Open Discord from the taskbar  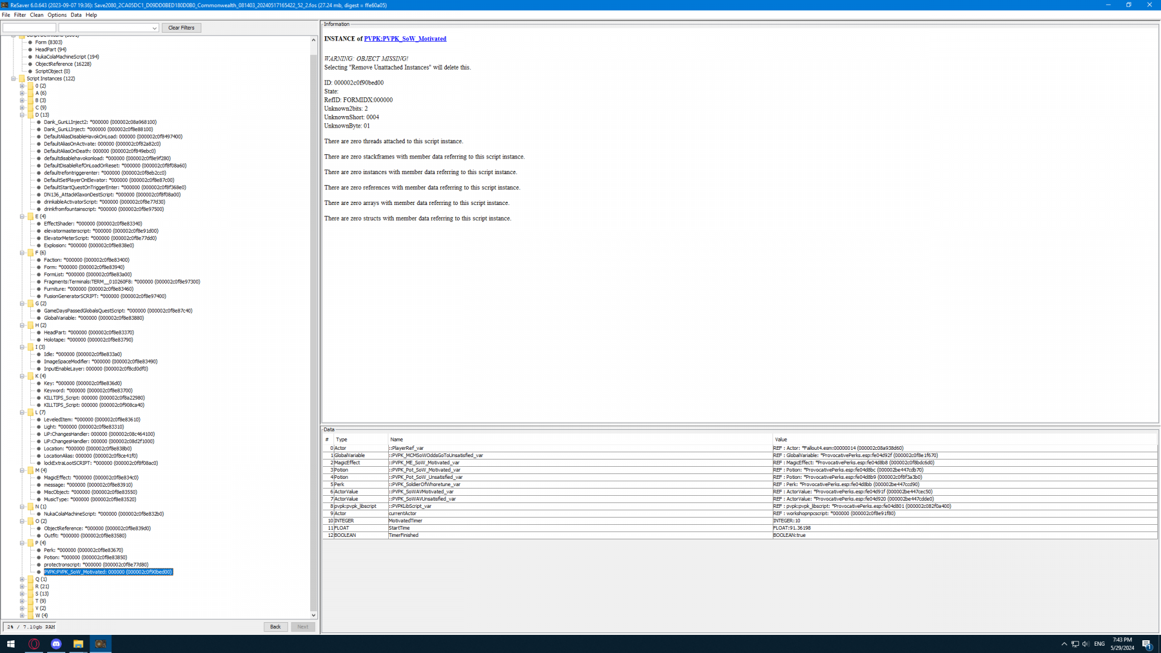point(56,644)
